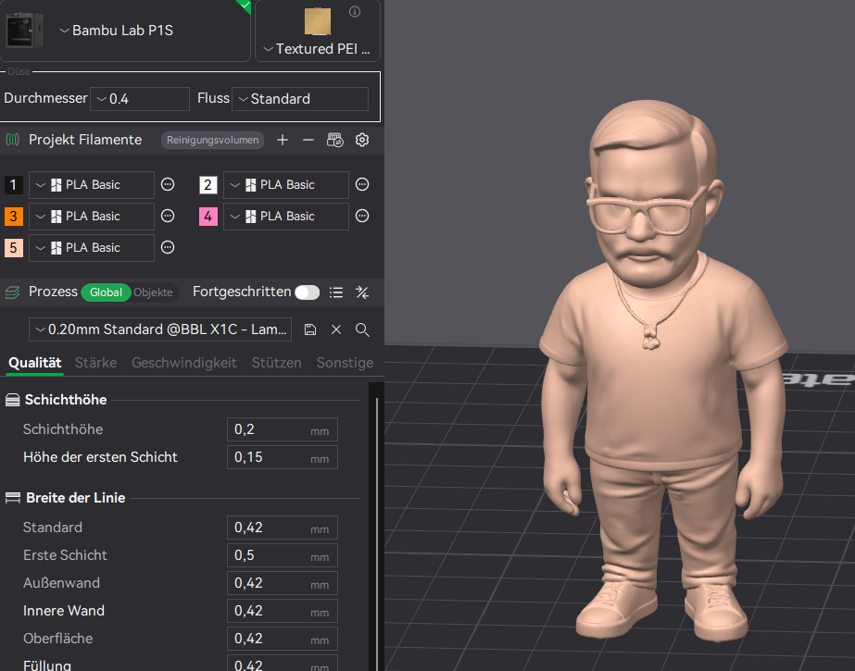Open the process settings search magnifier
Image resolution: width=855 pixels, height=671 pixels.
pyautogui.click(x=362, y=329)
